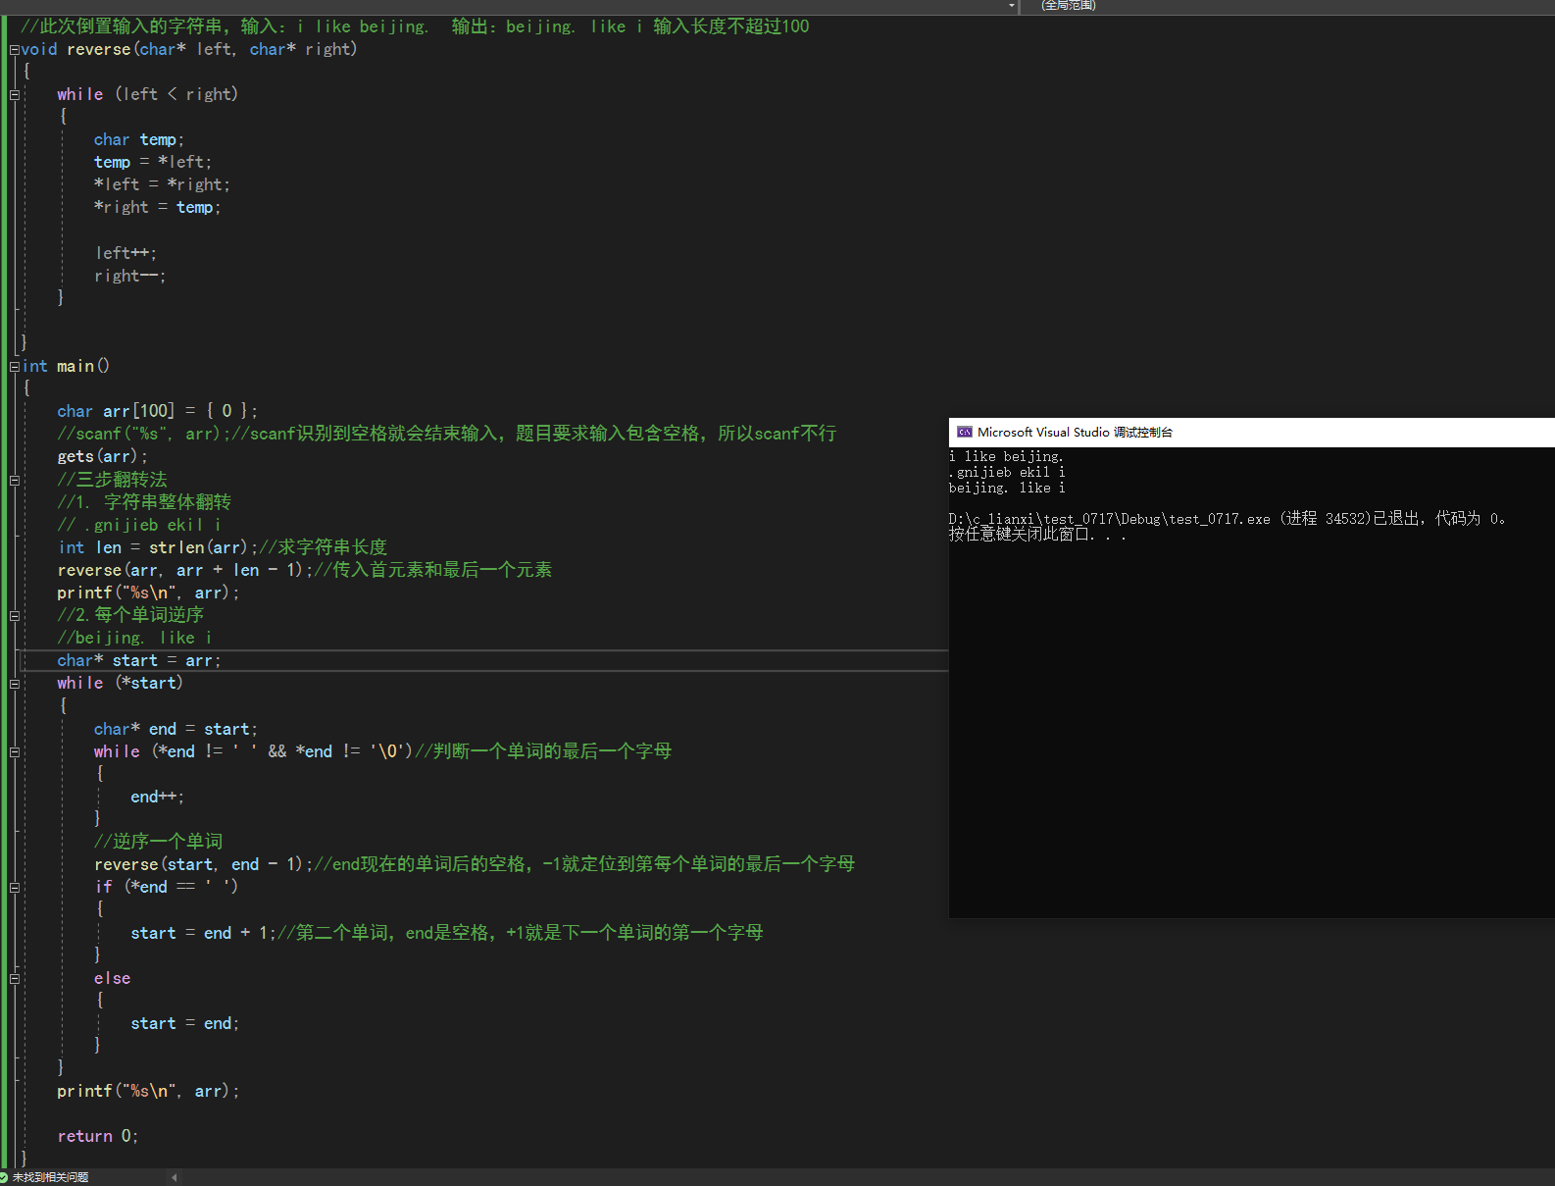Click the 'char* end = start;' line
This screenshot has height=1186, width=1555.
pyautogui.click(x=176, y=730)
